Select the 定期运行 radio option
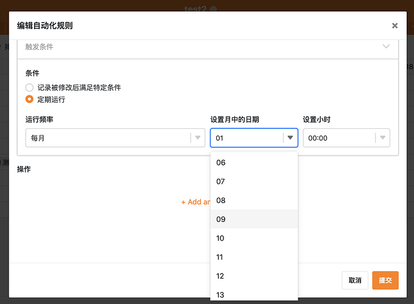Image resolution: width=414 pixels, height=304 pixels. tap(29, 99)
